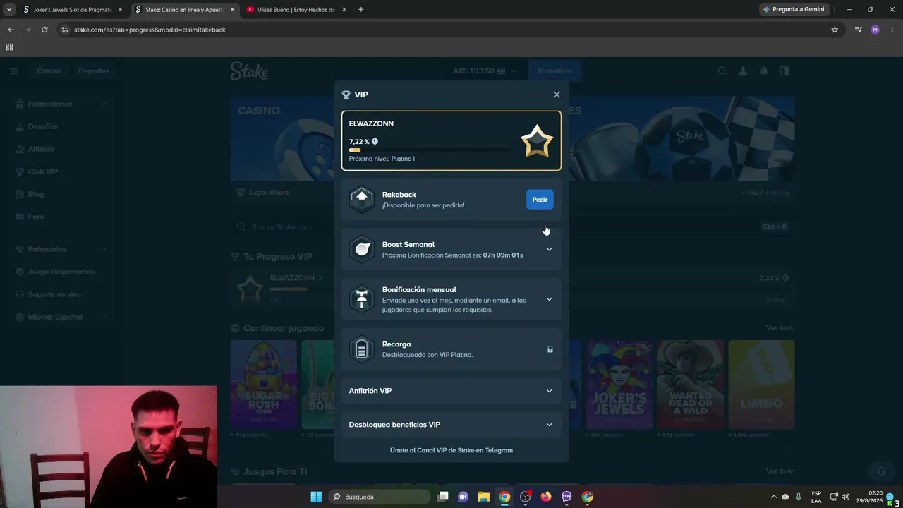Open the Idioma: Español language dropdown
903x508 pixels.
point(61,317)
